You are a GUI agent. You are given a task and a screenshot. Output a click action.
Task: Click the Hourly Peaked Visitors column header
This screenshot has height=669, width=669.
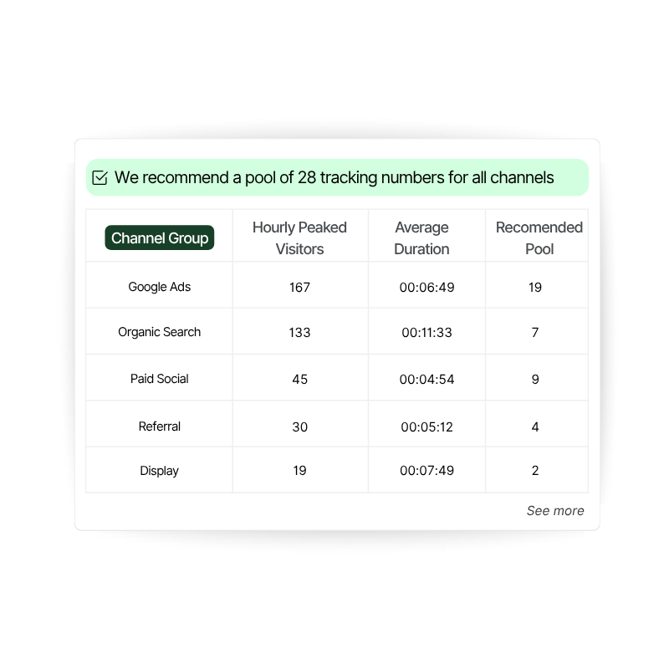[300, 237]
